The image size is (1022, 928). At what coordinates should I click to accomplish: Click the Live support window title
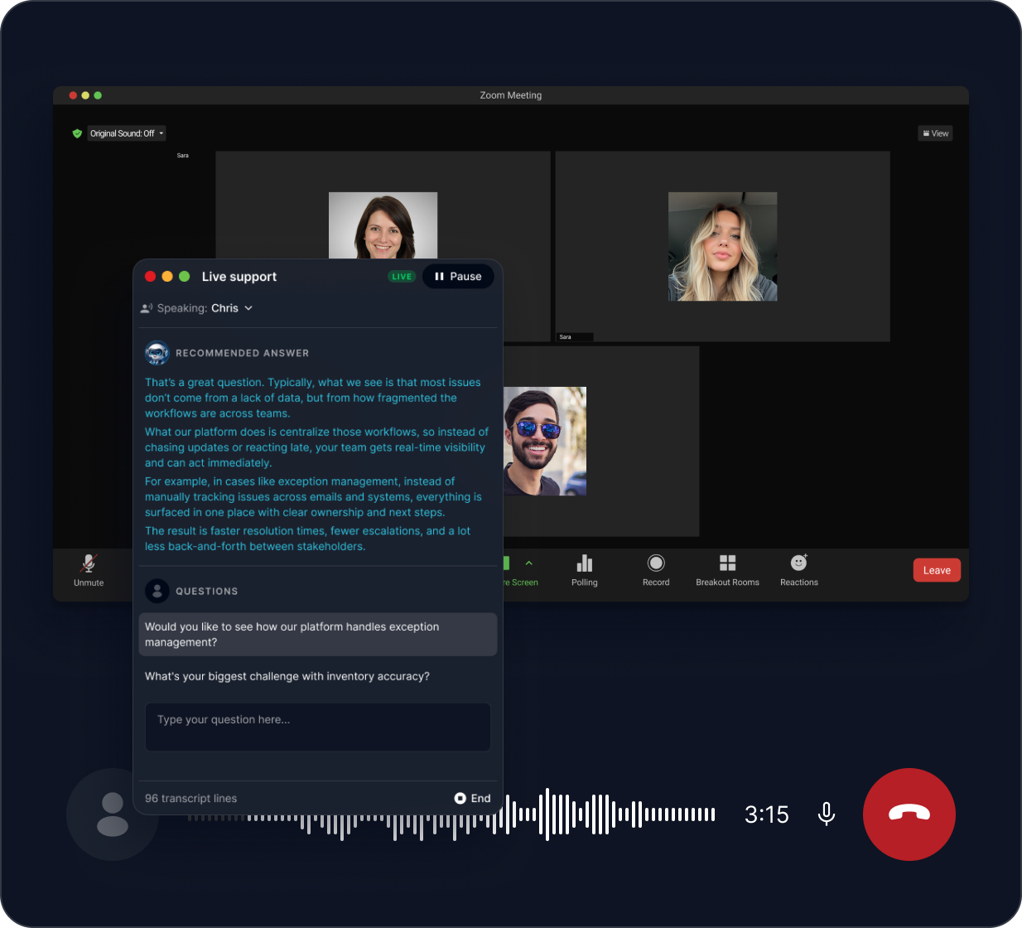(239, 277)
